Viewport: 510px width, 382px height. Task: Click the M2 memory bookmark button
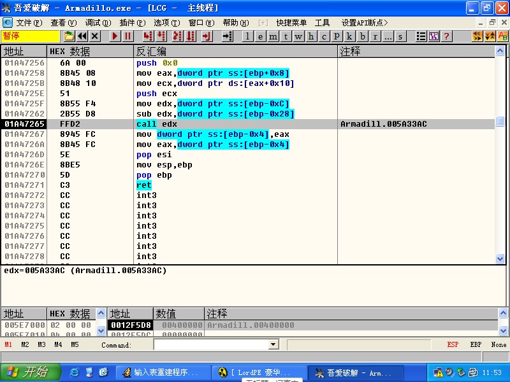pyautogui.click(x=25, y=344)
